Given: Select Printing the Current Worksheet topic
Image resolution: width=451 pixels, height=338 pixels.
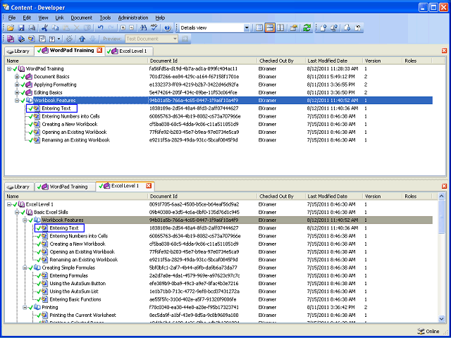Looking at the screenshot, I should coord(83,315).
